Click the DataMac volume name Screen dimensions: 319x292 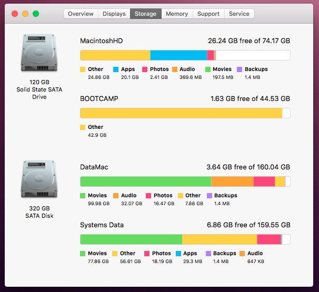click(x=94, y=167)
